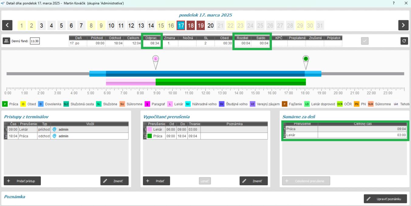
Task: Toggle the confirm checkmark box
Action: point(365,42)
